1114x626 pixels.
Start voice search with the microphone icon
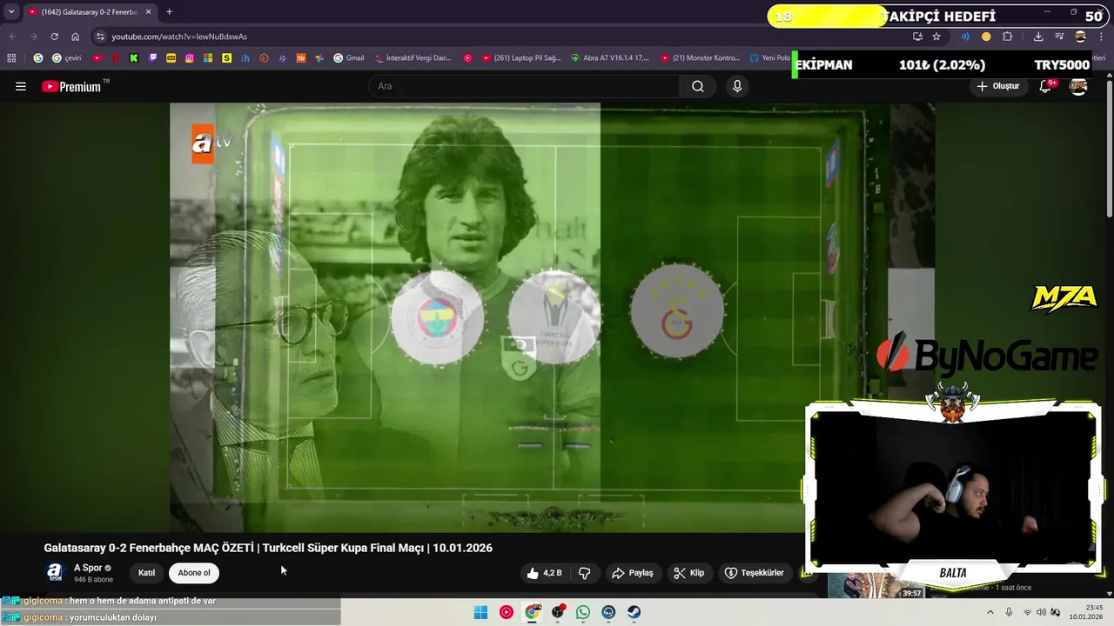pyautogui.click(x=737, y=86)
